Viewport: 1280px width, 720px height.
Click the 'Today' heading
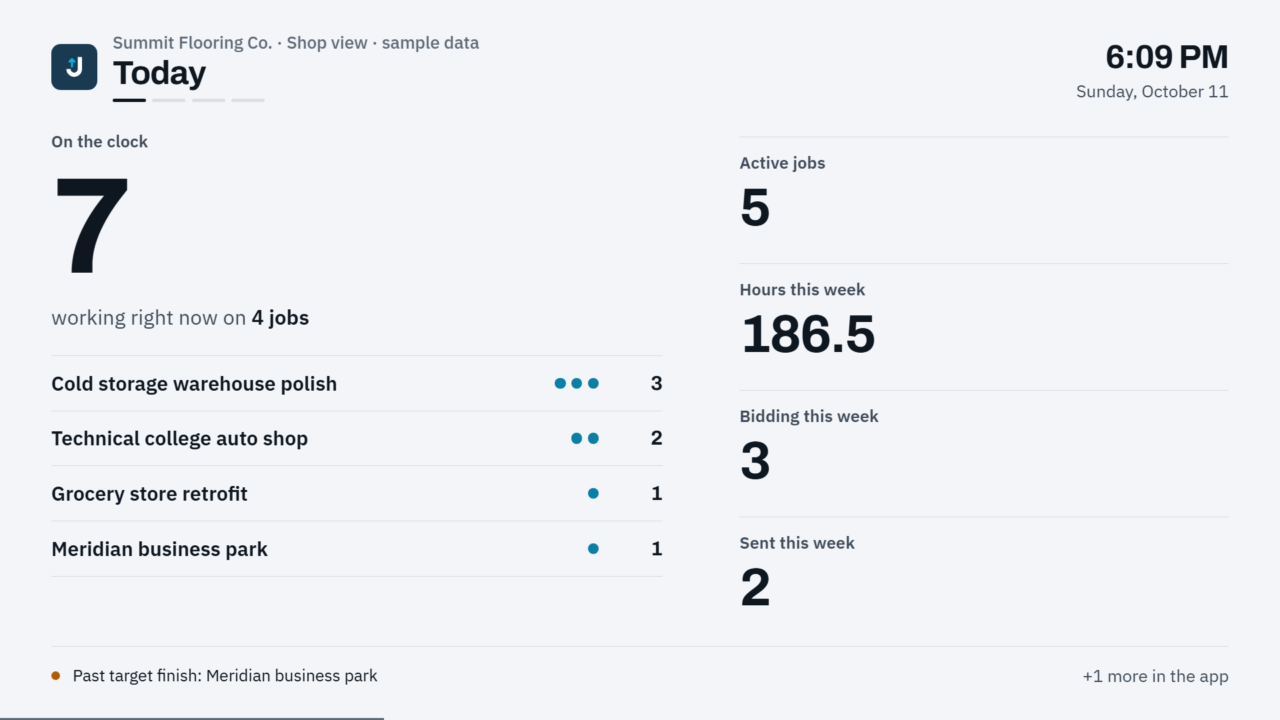click(x=159, y=73)
